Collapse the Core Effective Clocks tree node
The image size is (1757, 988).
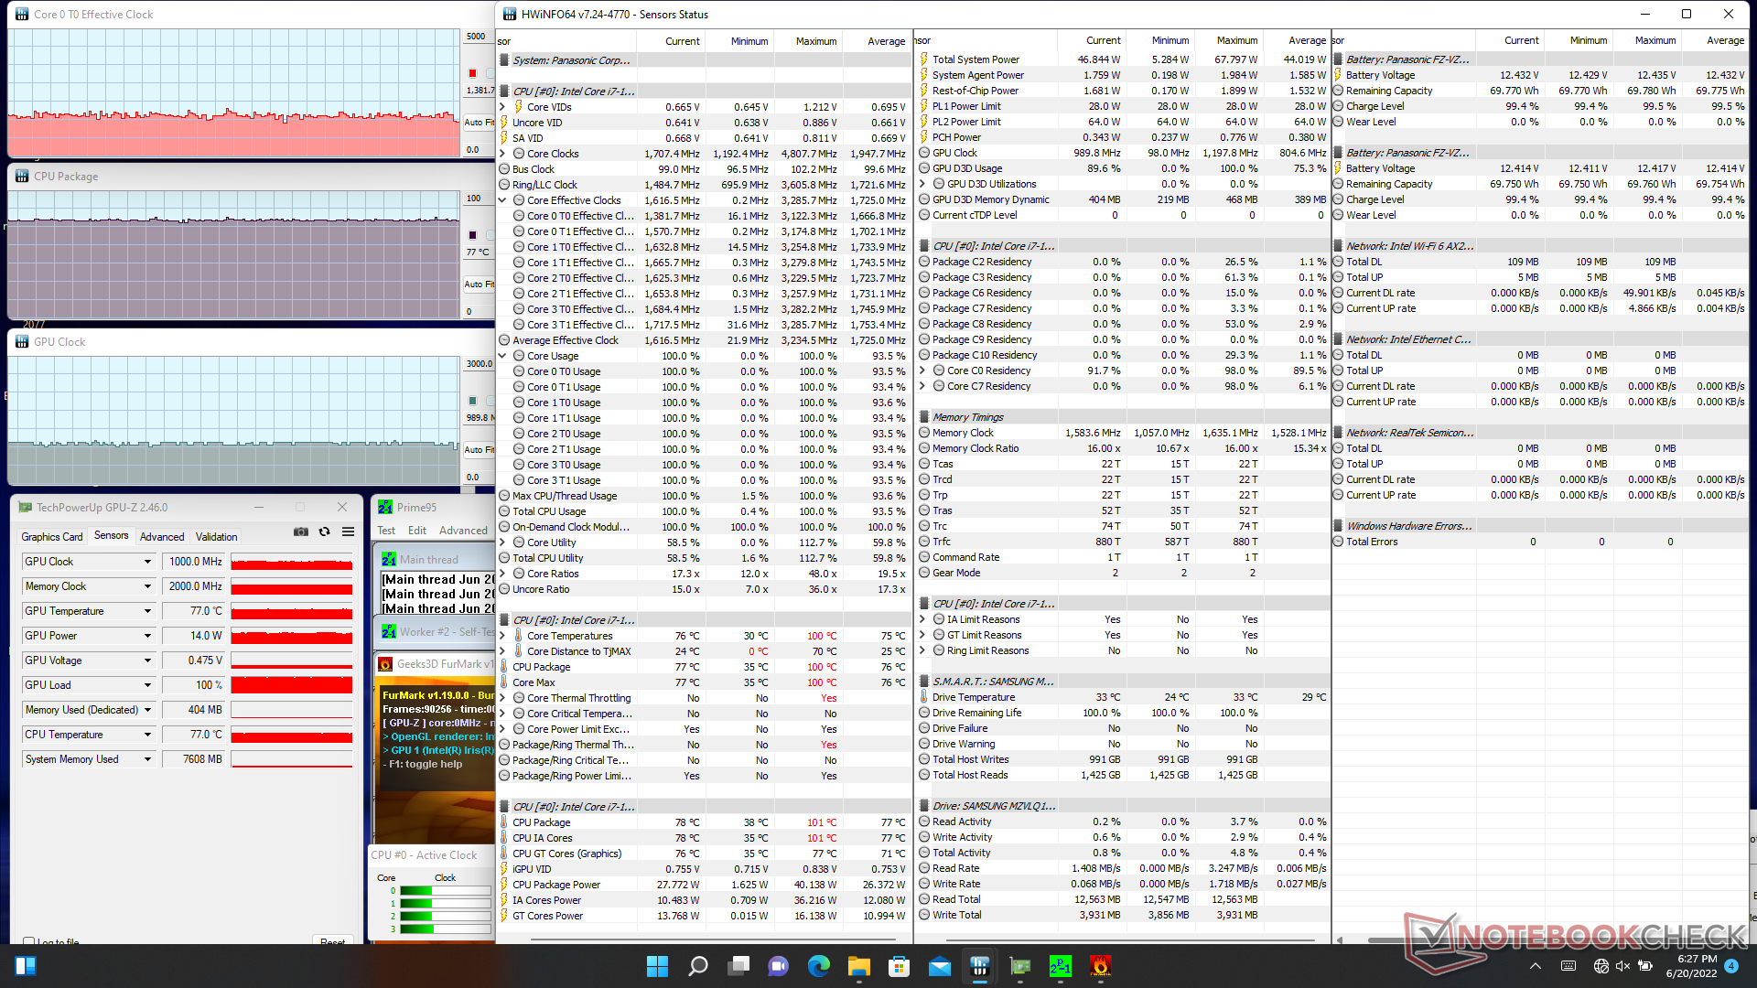coord(502,200)
